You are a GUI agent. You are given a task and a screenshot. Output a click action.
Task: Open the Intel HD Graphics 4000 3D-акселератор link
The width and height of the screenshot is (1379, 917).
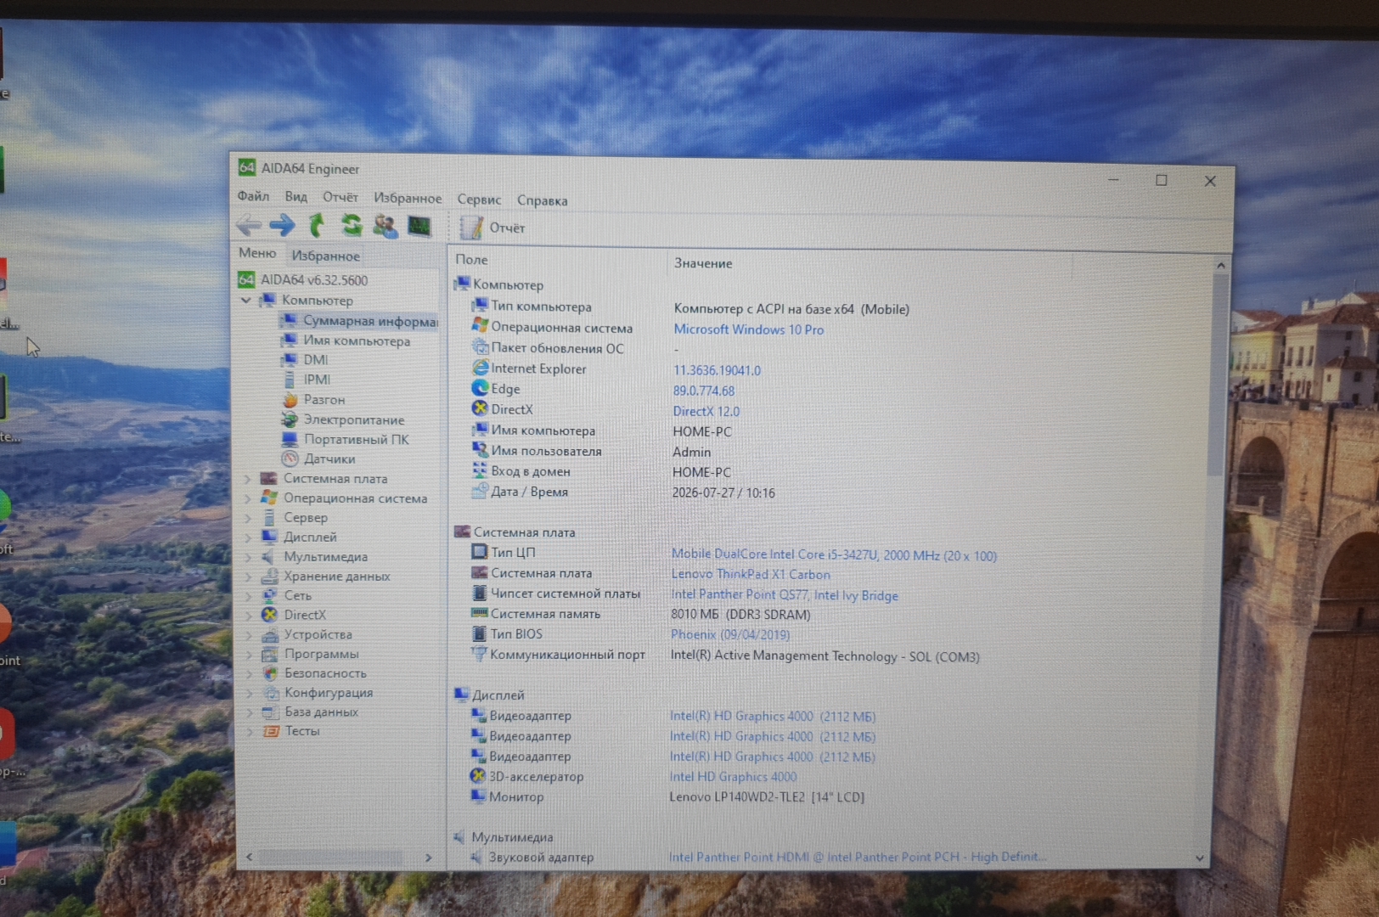tap(733, 777)
